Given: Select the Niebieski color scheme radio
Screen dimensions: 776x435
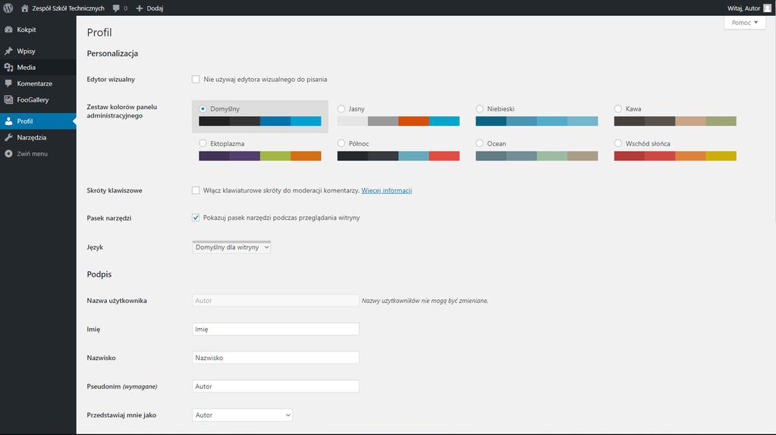Looking at the screenshot, I should coord(479,109).
